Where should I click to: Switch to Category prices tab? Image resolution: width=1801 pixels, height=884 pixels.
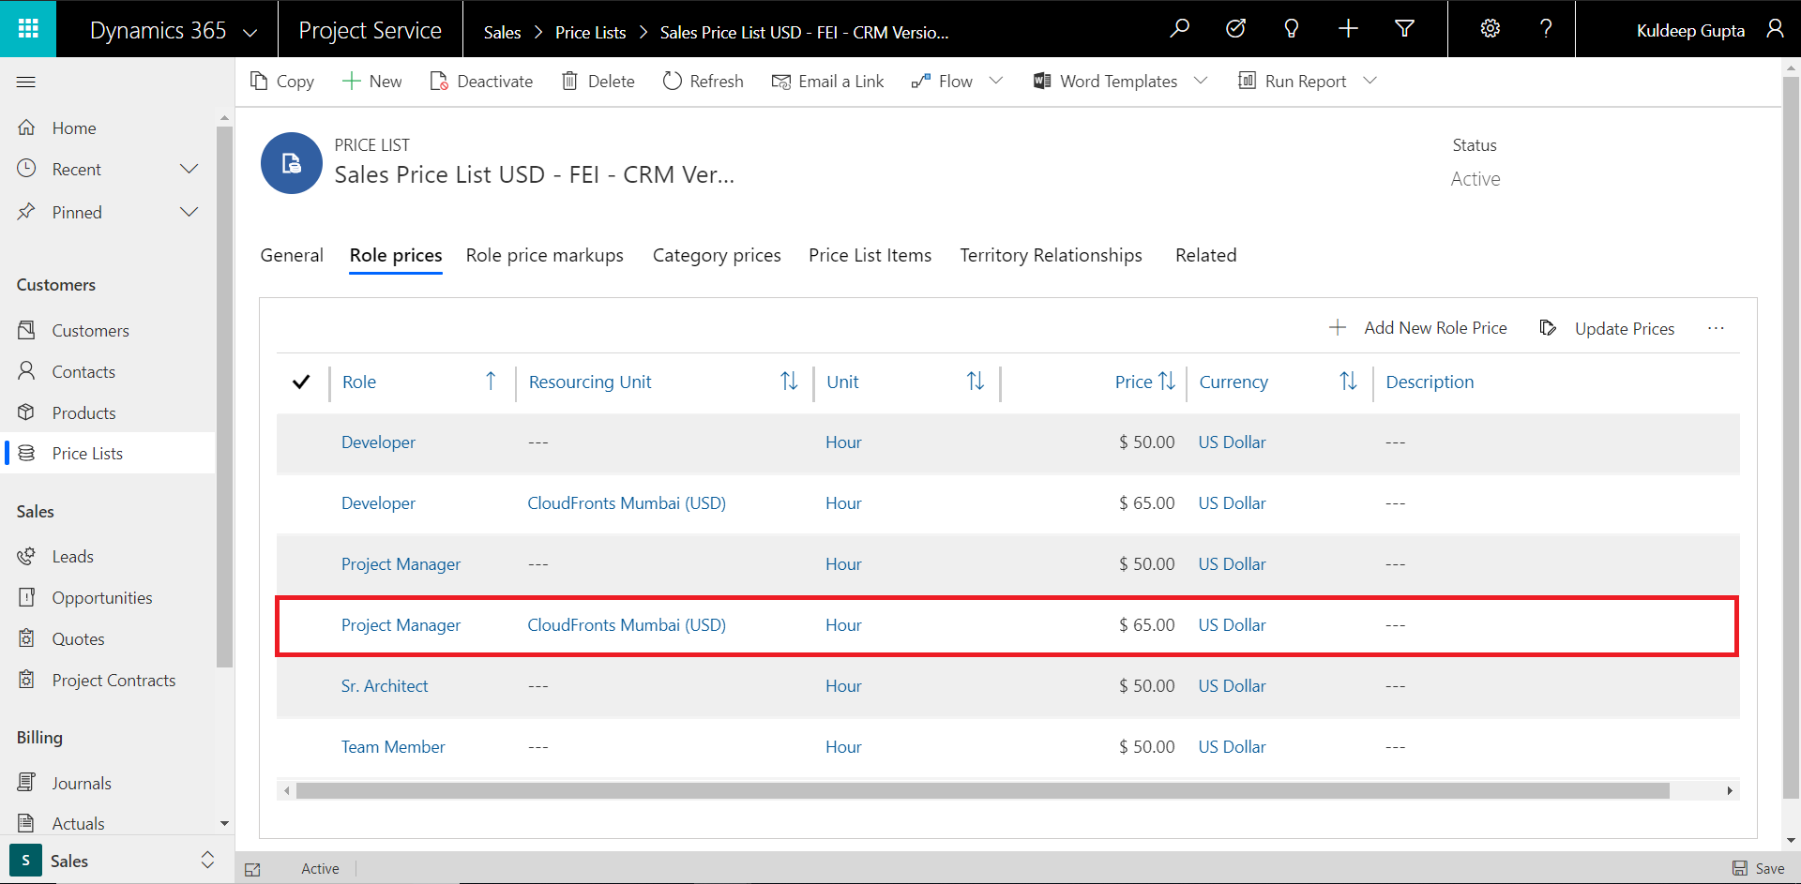coord(717,255)
